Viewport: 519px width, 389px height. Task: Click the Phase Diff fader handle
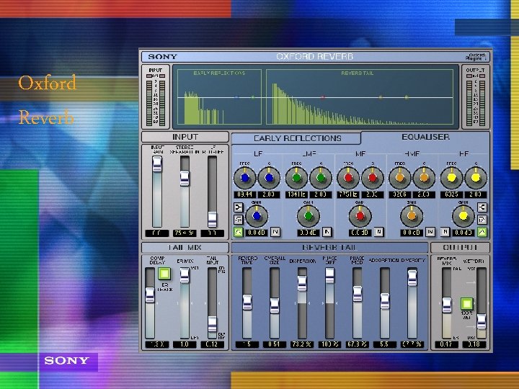click(329, 276)
